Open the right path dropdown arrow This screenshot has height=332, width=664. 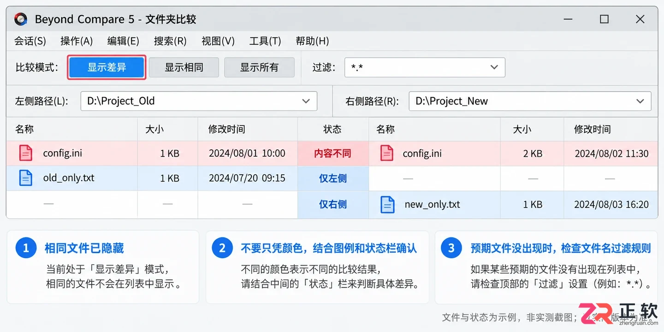(640, 101)
